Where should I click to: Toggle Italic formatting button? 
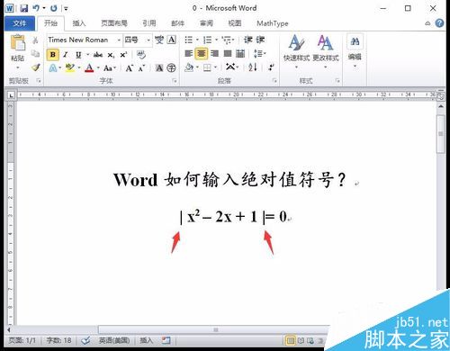point(65,55)
